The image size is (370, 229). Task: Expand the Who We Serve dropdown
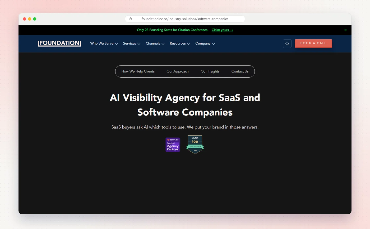pyautogui.click(x=104, y=44)
